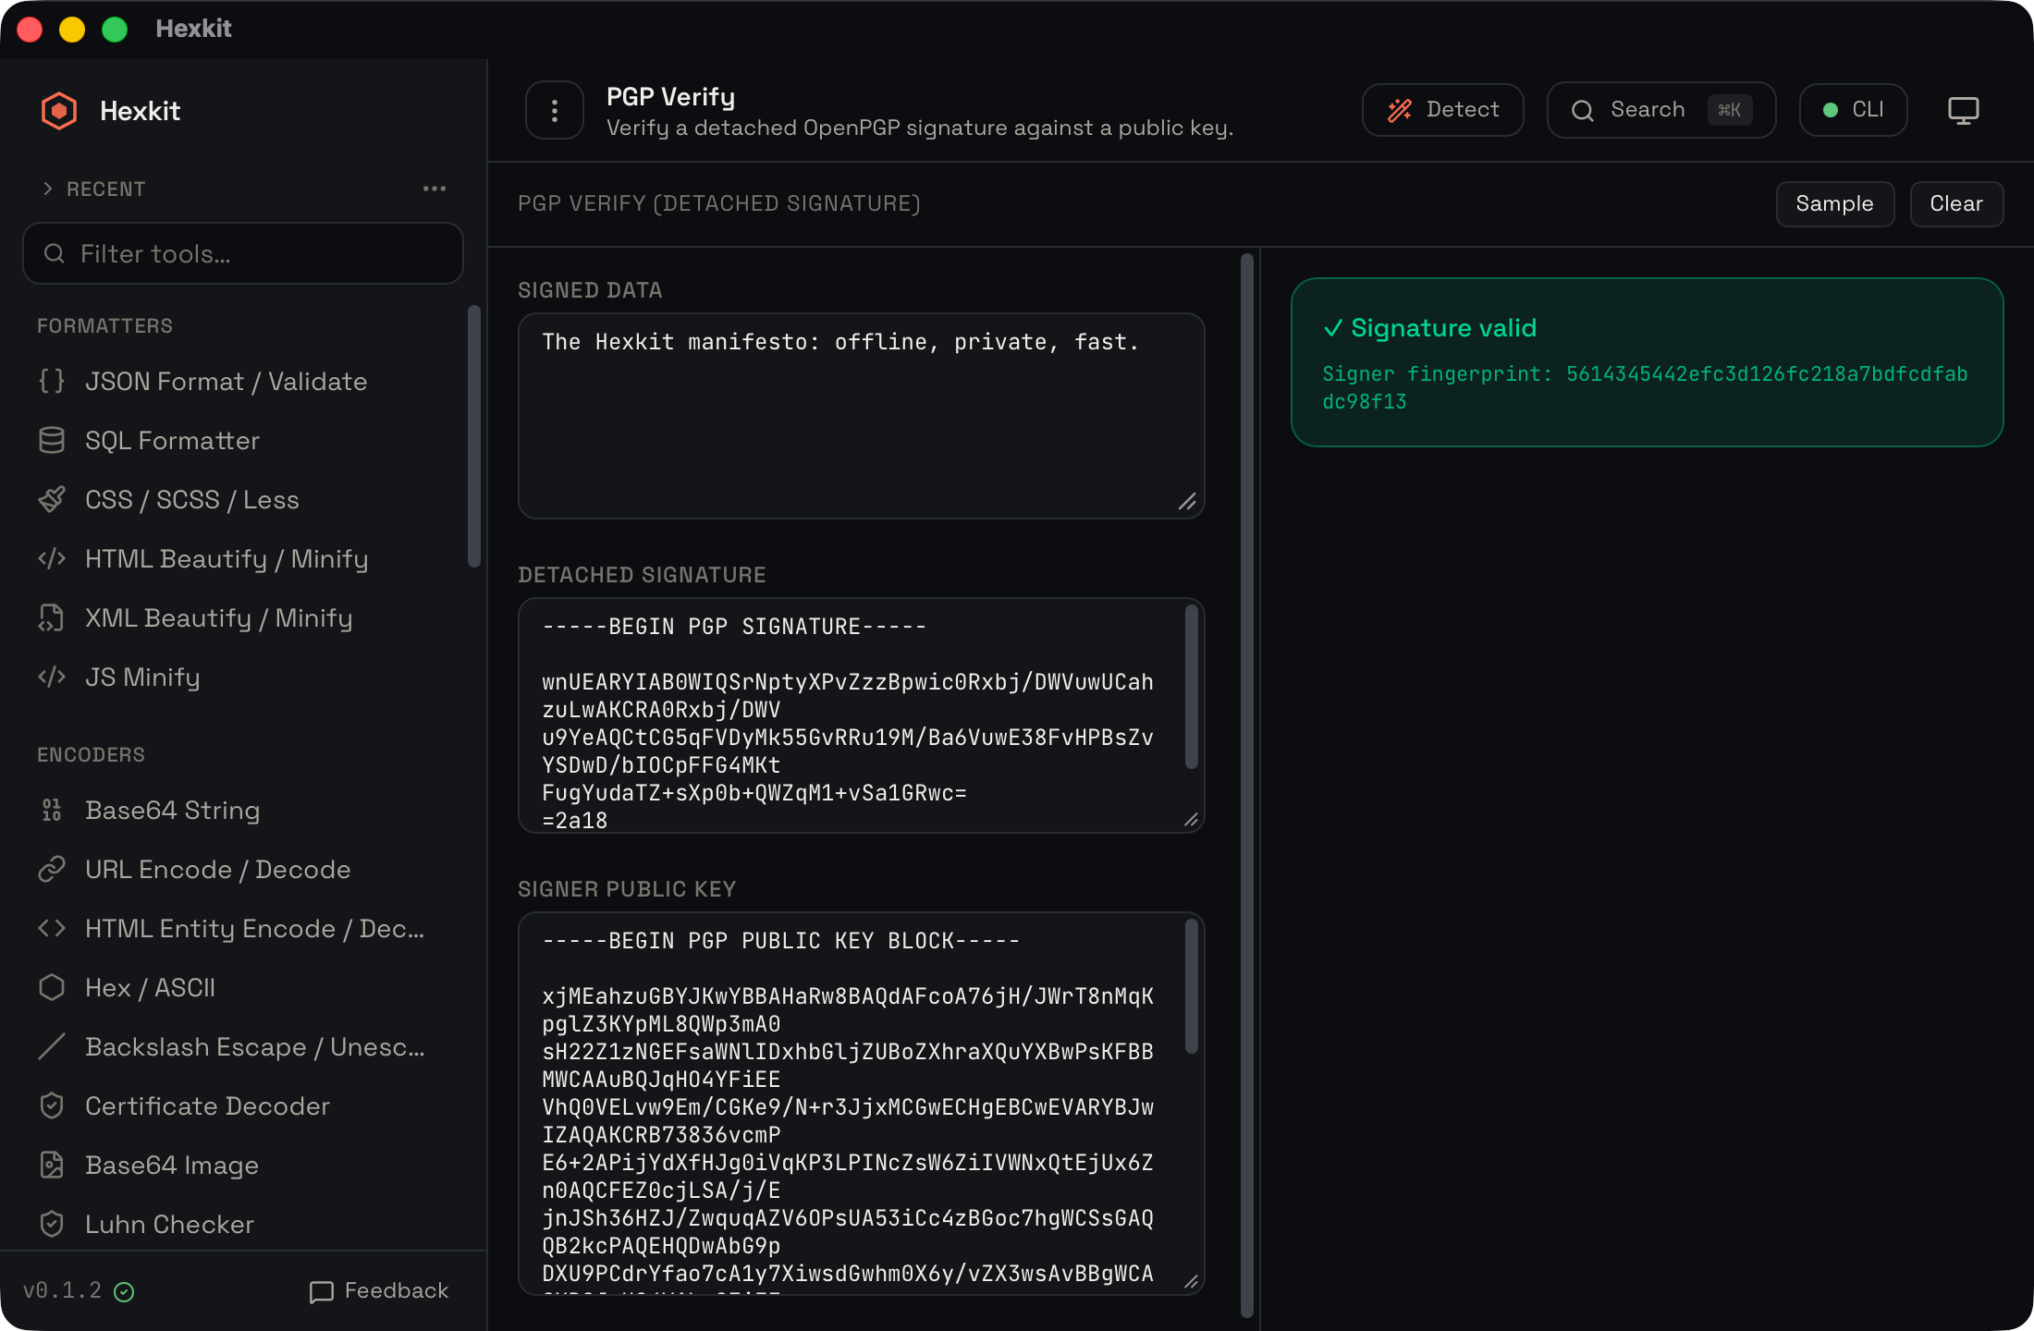Click the Signer Public Key scrollbar
This screenshot has height=1331, width=2034.
[1191, 986]
